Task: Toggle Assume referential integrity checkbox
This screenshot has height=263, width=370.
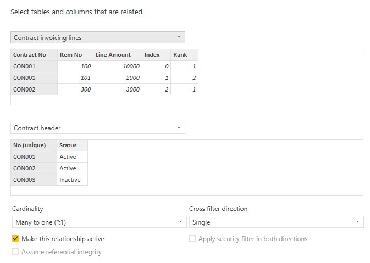Action: (15, 251)
